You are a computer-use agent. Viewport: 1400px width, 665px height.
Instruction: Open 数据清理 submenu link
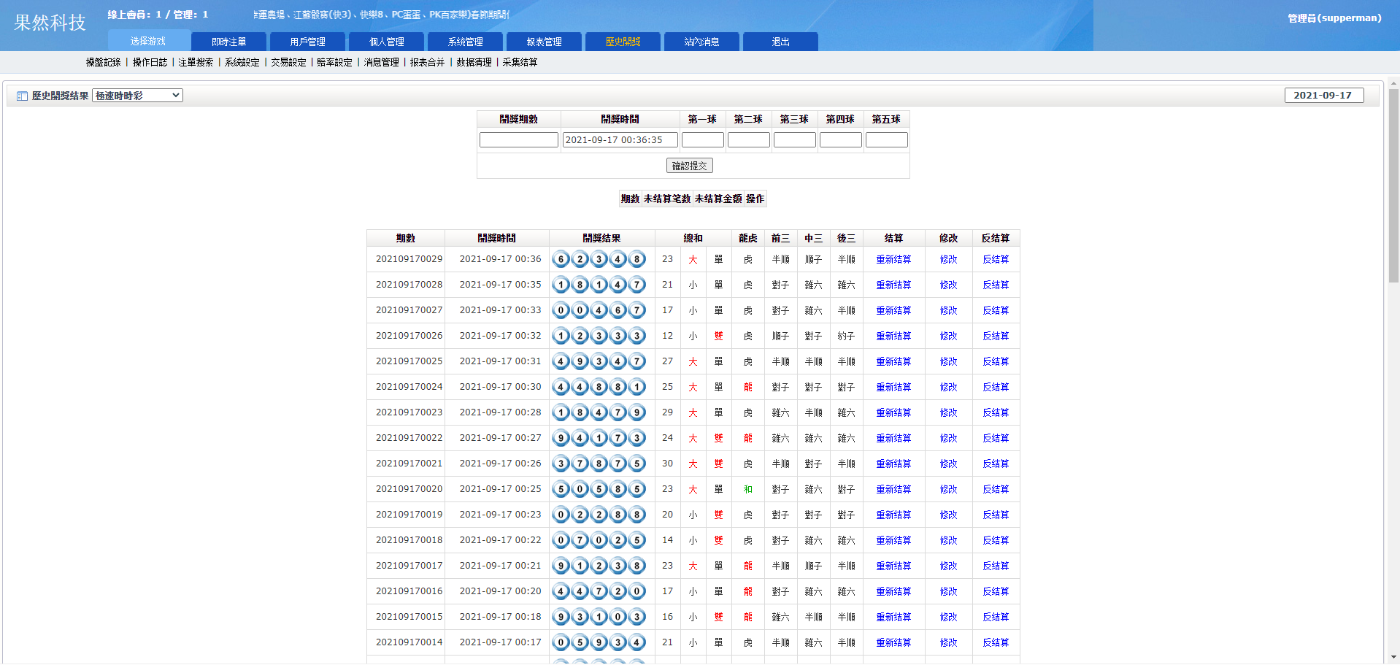[x=474, y=63]
